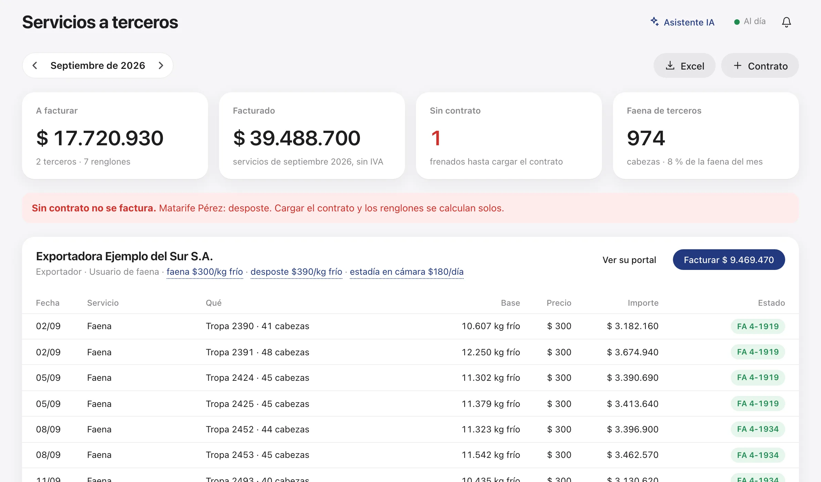Click the Estado column header
The width and height of the screenshot is (821, 482).
click(x=771, y=303)
